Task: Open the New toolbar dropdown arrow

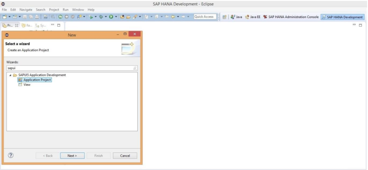Action: click(9, 17)
